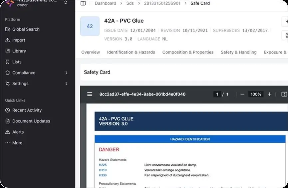Screen dimensions: 288x188
Task: Zoom in the PDF with plus button
Action: tap(269, 94)
